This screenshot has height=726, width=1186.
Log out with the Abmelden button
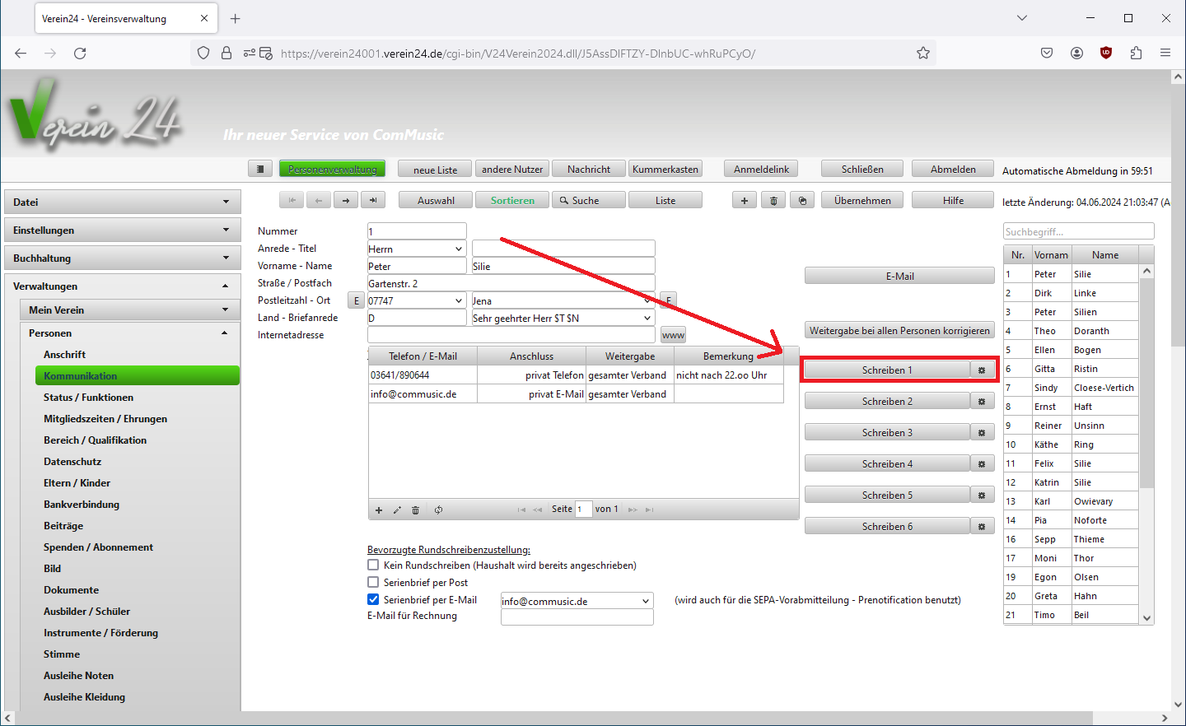[x=953, y=169]
